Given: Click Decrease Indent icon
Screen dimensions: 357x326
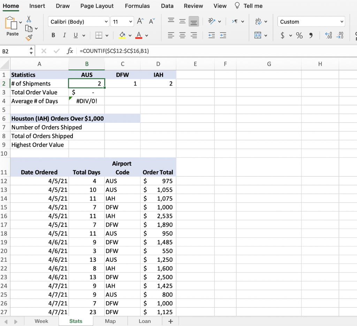Looking at the screenshot, I should coord(212,35).
